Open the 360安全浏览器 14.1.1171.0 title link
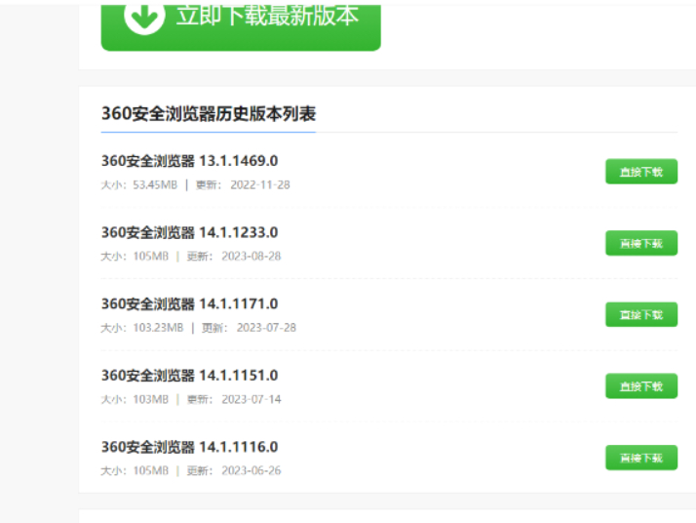The width and height of the screenshot is (696, 523). click(189, 303)
